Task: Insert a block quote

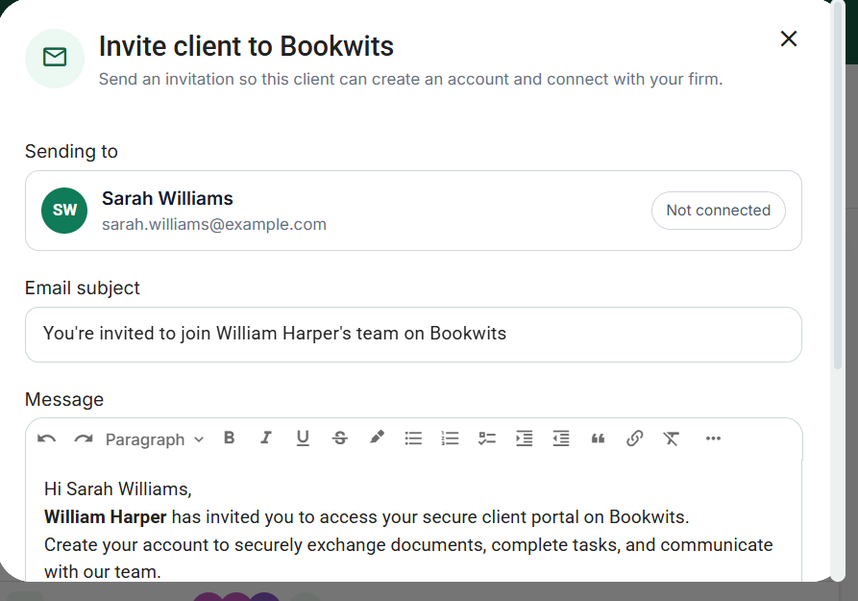Action: click(598, 438)
